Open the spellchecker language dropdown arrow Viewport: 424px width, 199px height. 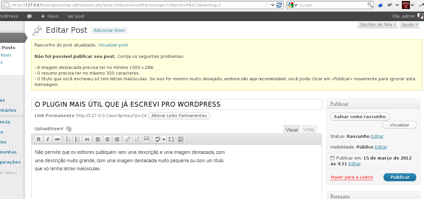coord(164,139)
